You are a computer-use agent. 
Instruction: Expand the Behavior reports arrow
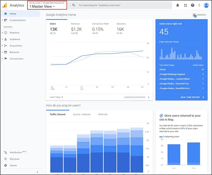(2, 52)
